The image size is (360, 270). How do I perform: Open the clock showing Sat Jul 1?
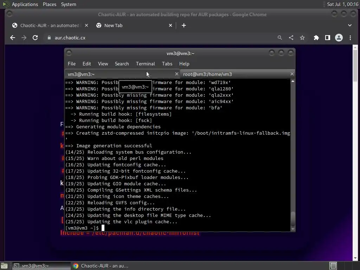(342, 4)
